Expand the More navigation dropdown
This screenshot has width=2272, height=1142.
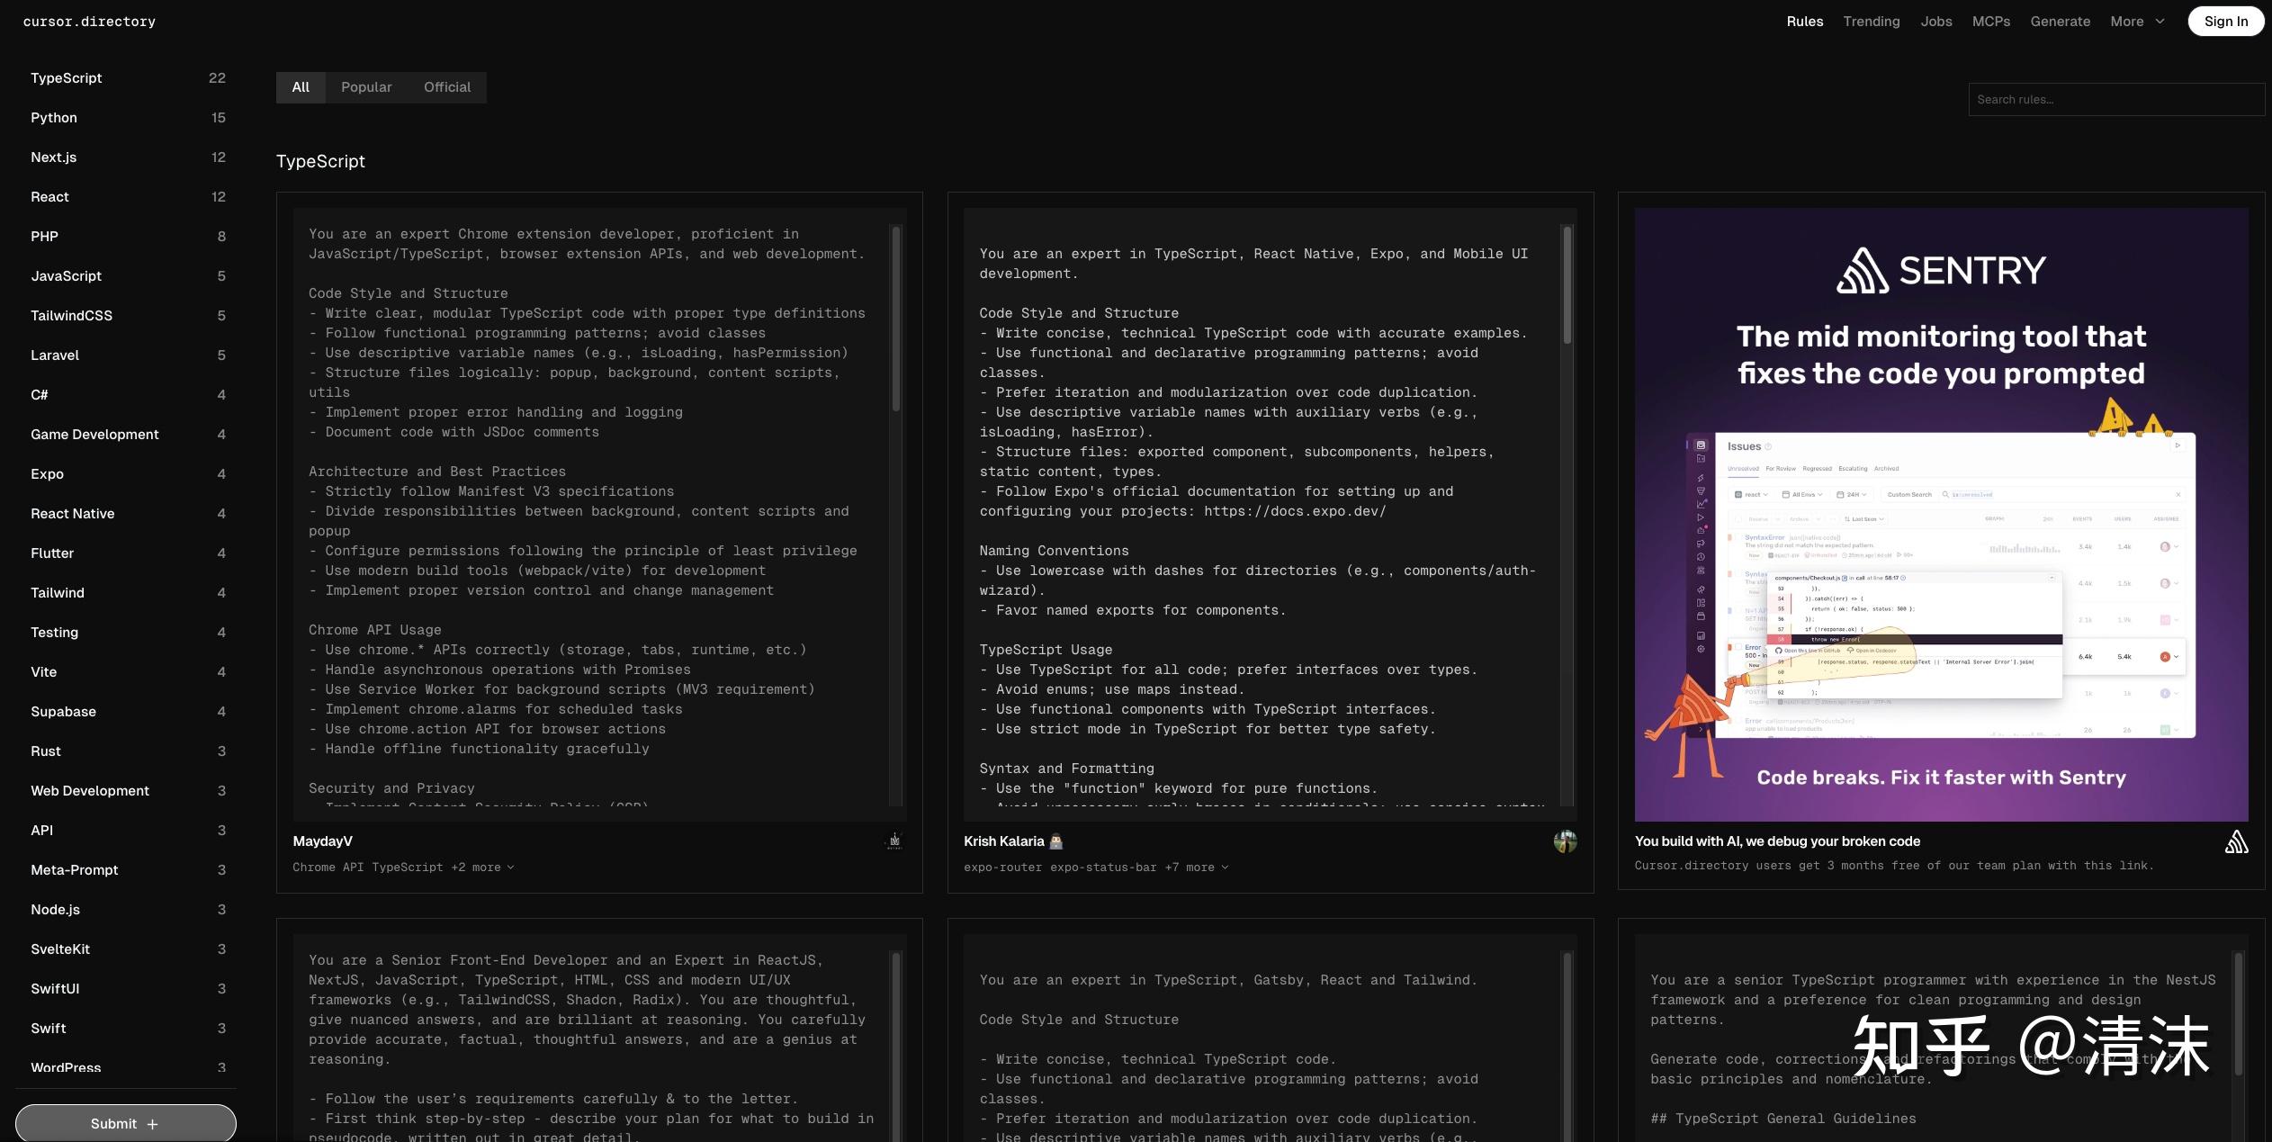pos(2137,22)
